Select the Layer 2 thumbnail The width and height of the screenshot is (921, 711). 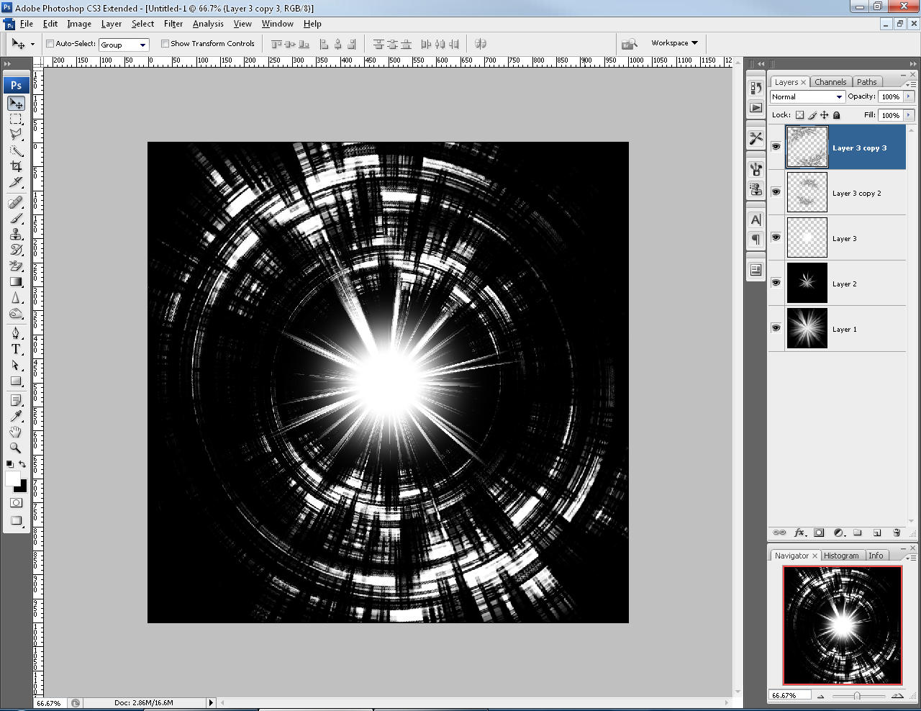click(x=807, y=284)
